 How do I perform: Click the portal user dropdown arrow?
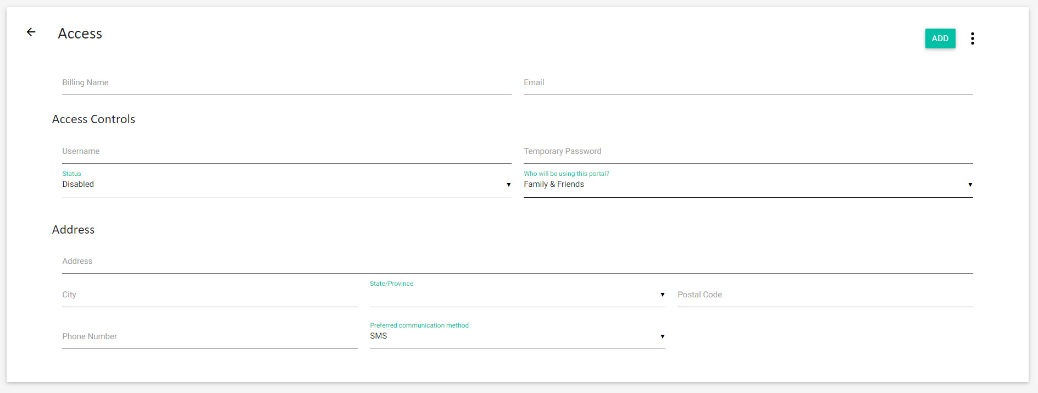(970, 185)
